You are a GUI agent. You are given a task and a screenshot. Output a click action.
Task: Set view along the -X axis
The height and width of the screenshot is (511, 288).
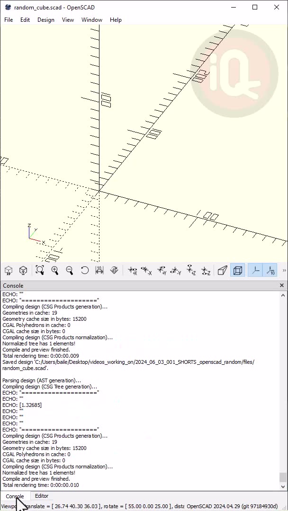pos(146,271)
